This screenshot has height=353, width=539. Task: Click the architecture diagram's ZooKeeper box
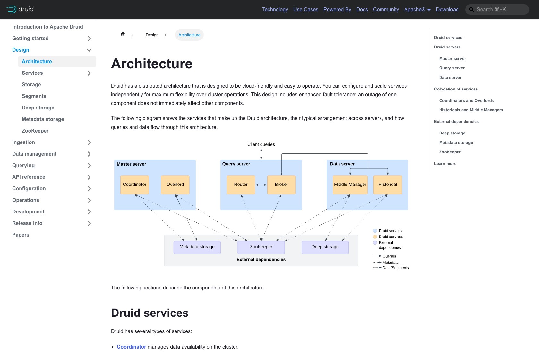click(261, 247)
